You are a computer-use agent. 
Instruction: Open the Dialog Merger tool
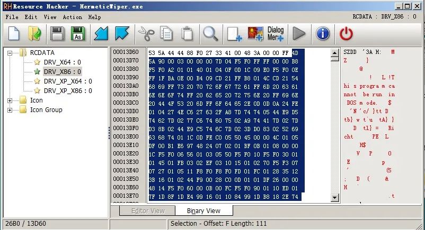click(276, 34)
